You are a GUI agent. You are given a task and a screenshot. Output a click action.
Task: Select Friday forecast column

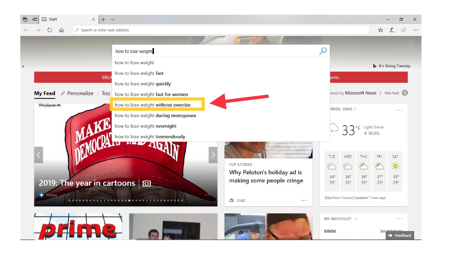[380, 171]
